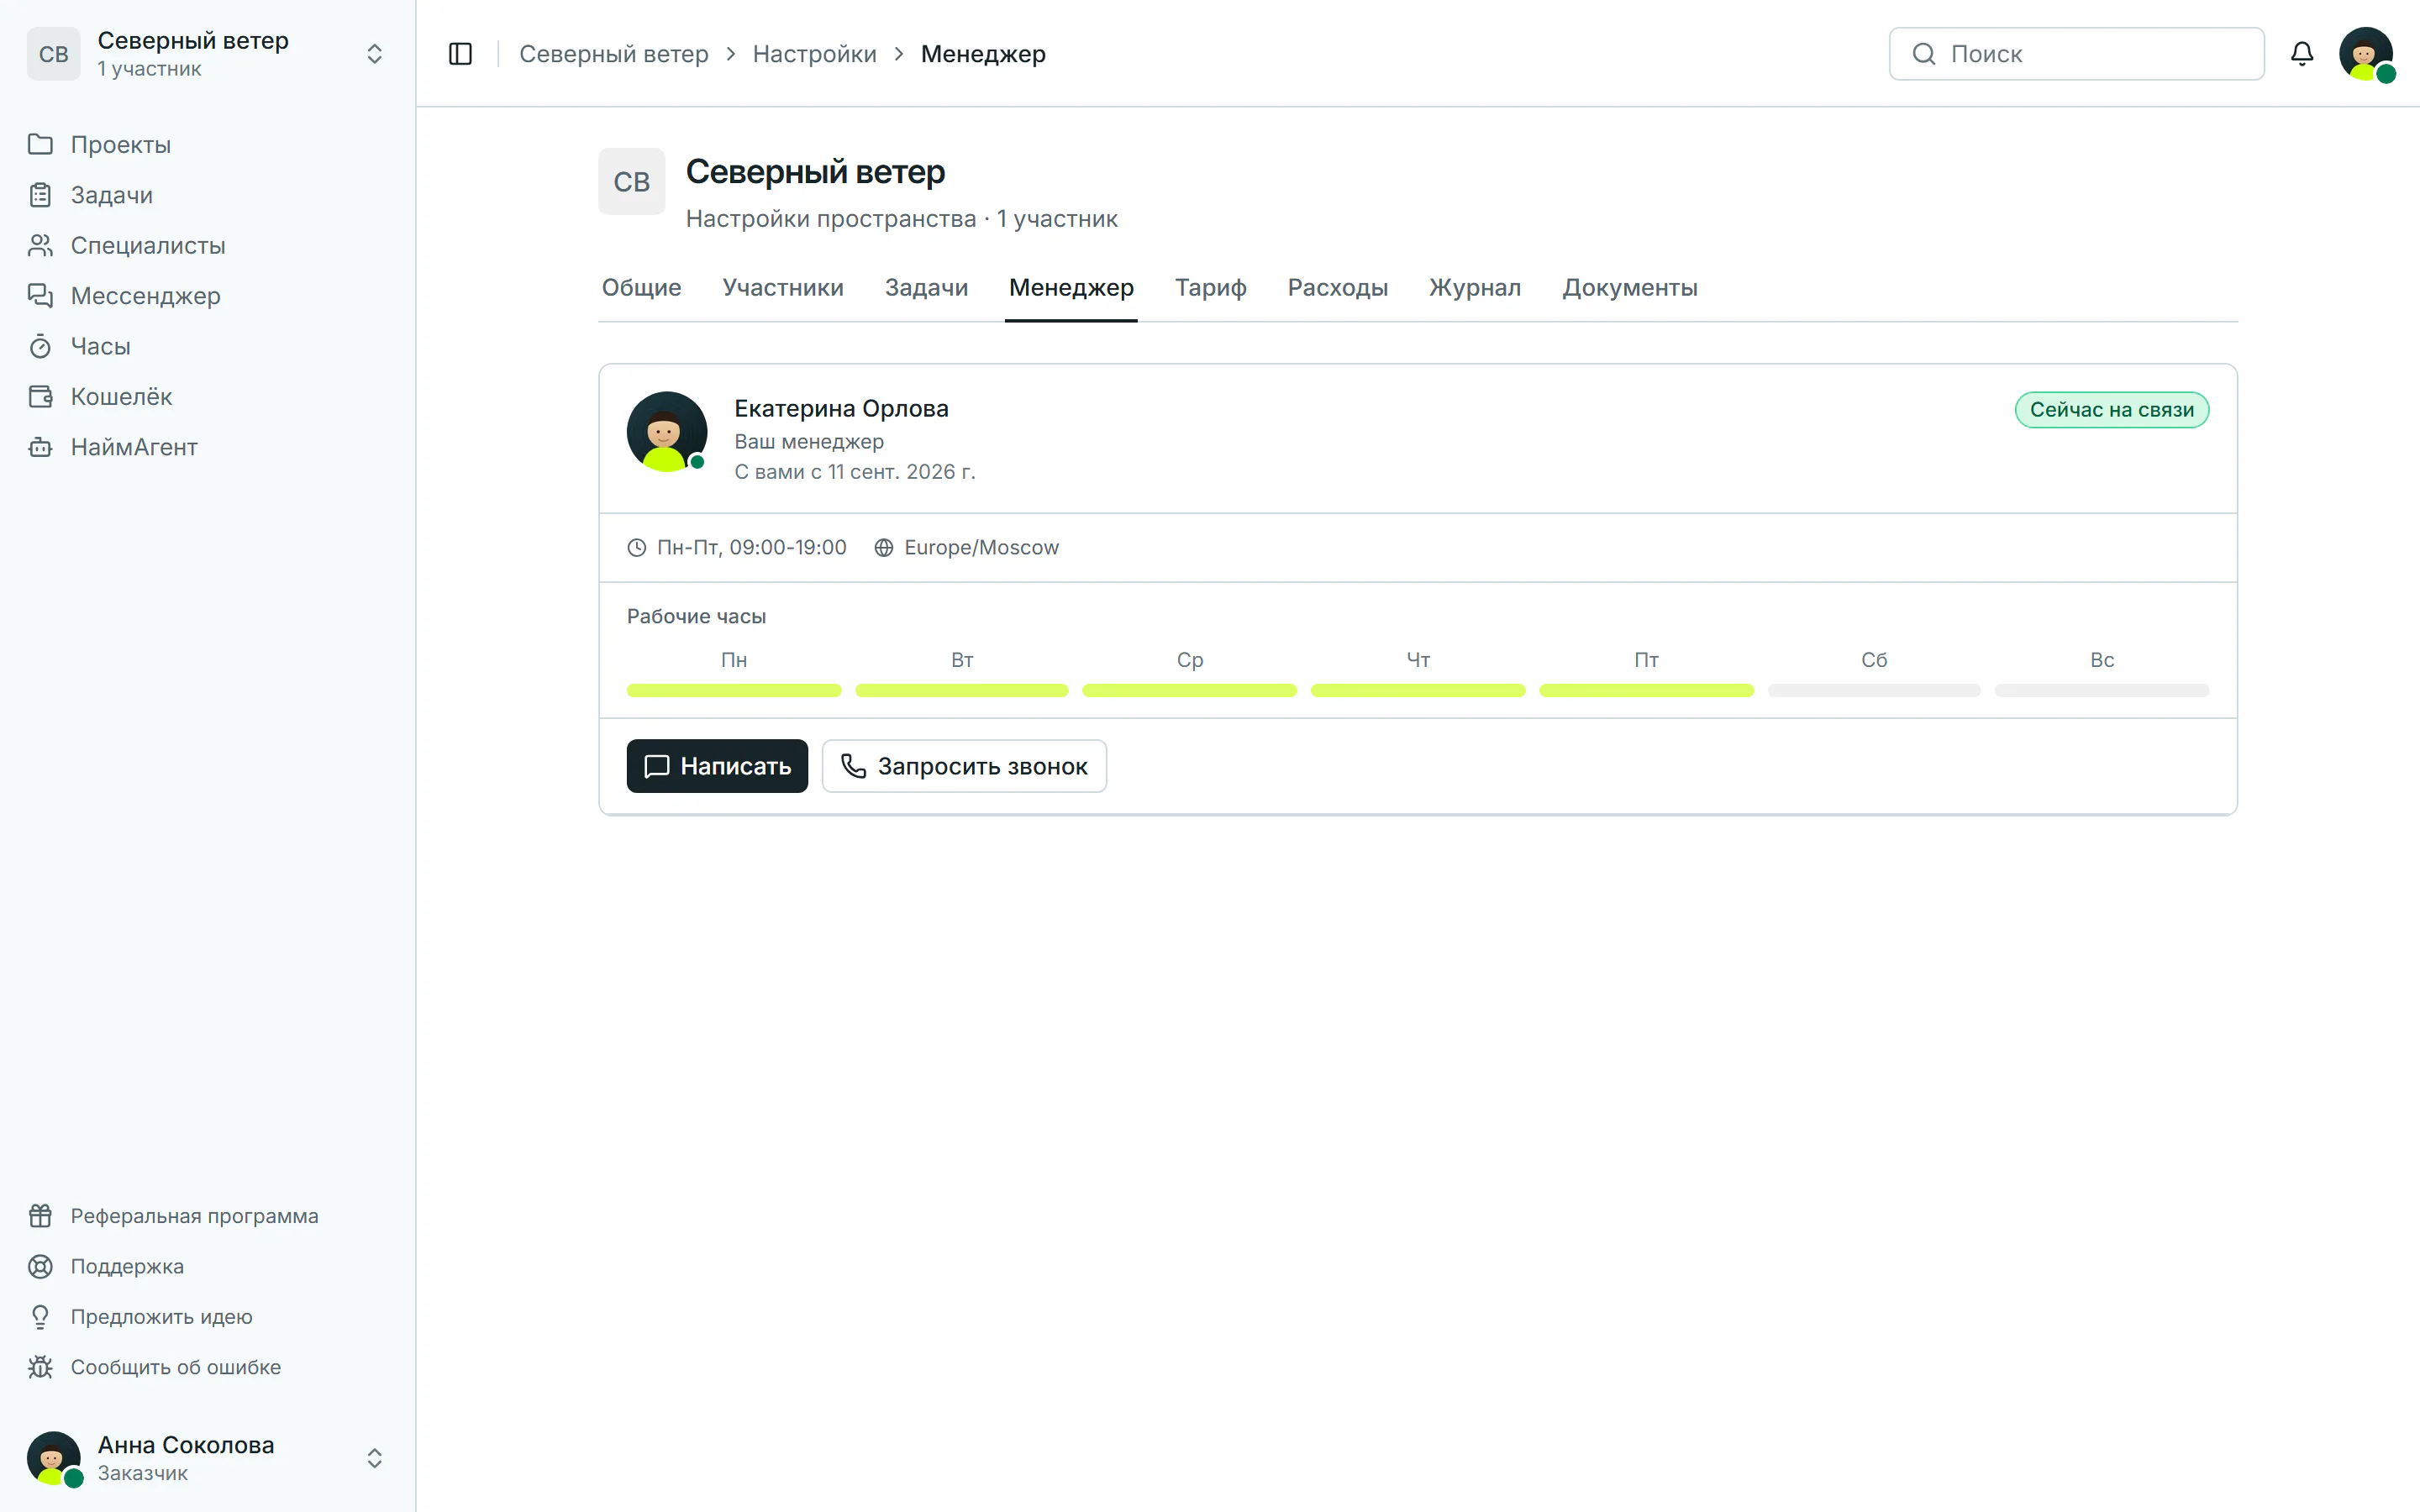
Task: Click the Вс day label
Action: (x=2102, y=660)
